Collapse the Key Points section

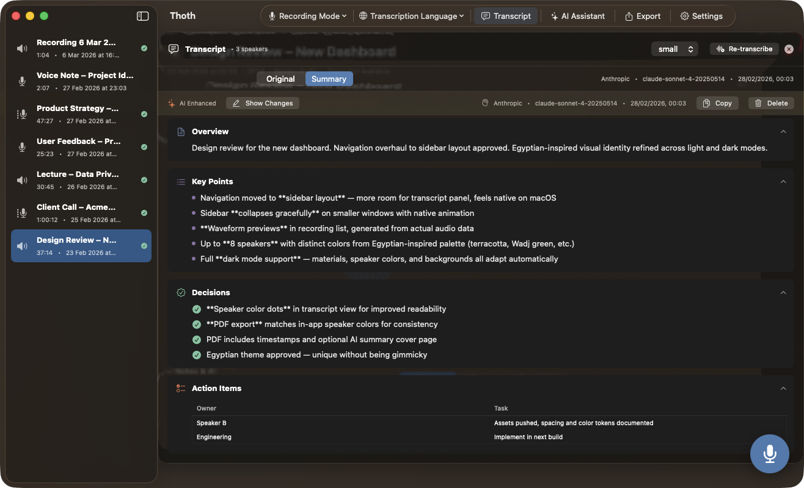point(783,182)
